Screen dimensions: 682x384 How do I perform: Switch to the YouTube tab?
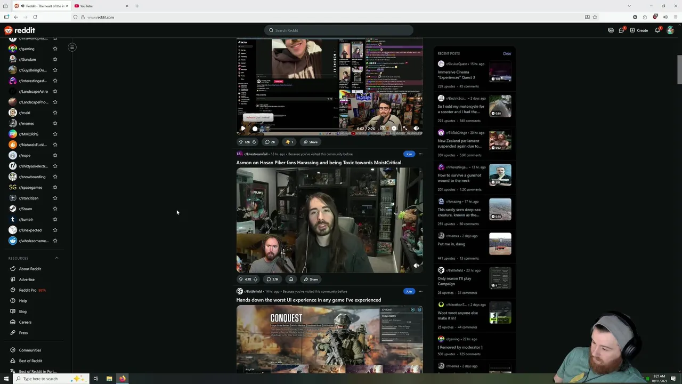click(x=101, y=6)
